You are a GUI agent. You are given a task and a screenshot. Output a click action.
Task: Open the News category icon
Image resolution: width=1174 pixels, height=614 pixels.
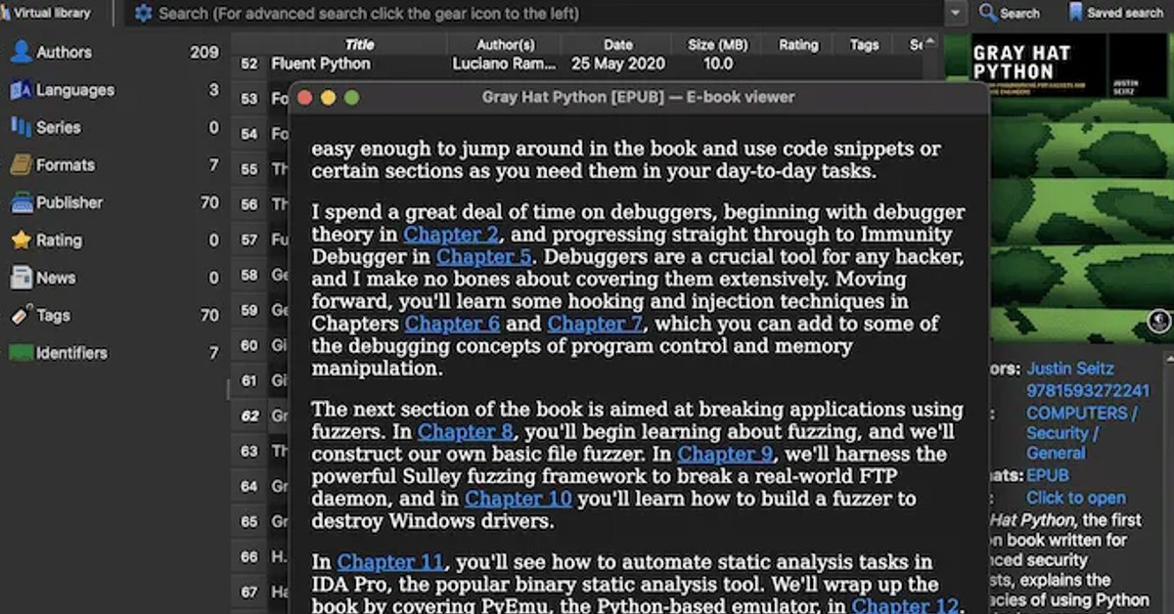click(x=22, y=278)
